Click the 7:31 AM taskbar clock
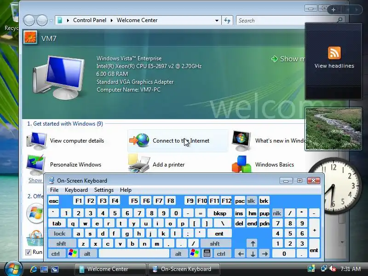 click(x=351, y=269)
